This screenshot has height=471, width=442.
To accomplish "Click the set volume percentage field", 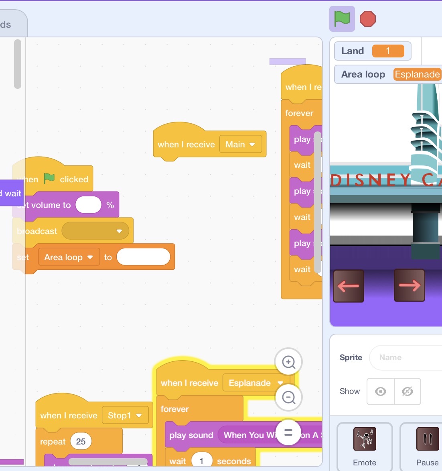I will tap(88, 205).
